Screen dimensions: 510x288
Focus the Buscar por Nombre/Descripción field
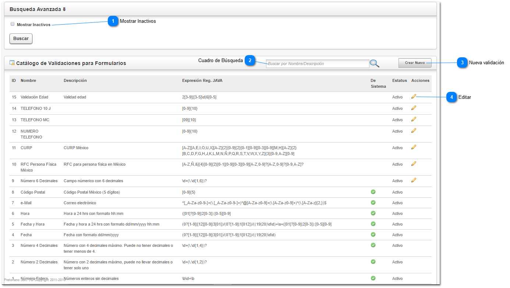pyautogui.click(x=318, y=64)
